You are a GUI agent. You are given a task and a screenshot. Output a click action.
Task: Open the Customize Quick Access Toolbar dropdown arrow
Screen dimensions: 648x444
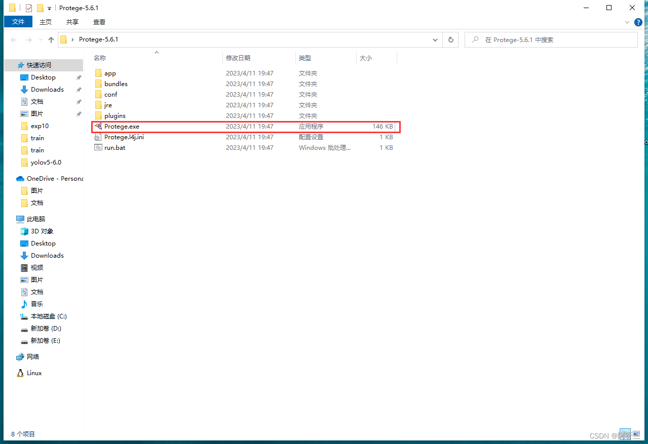click(x=49, y=8)
